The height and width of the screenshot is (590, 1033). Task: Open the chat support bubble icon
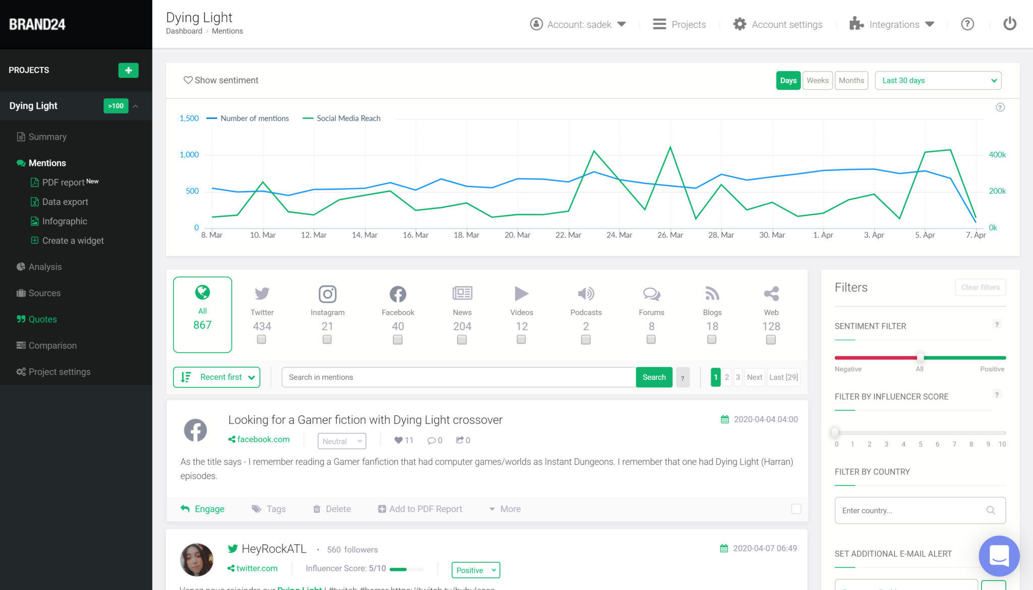(999, 556)
